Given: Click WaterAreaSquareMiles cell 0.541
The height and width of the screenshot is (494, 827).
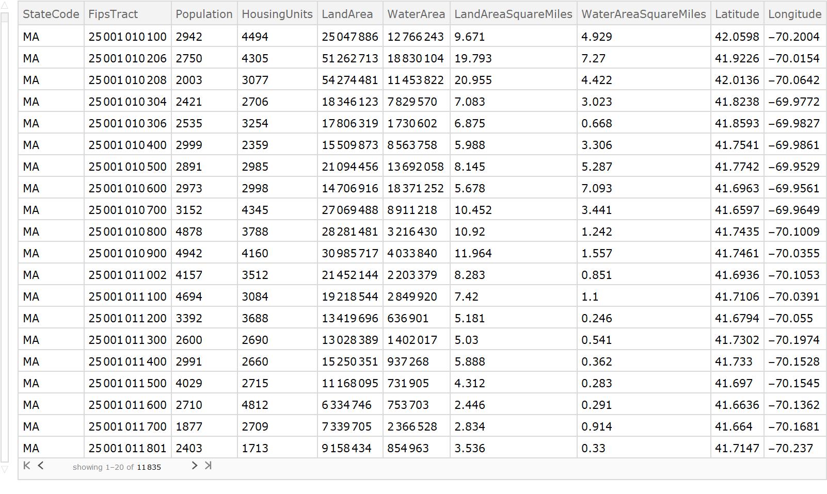Looking at the screenshot, I should [644, 340].
